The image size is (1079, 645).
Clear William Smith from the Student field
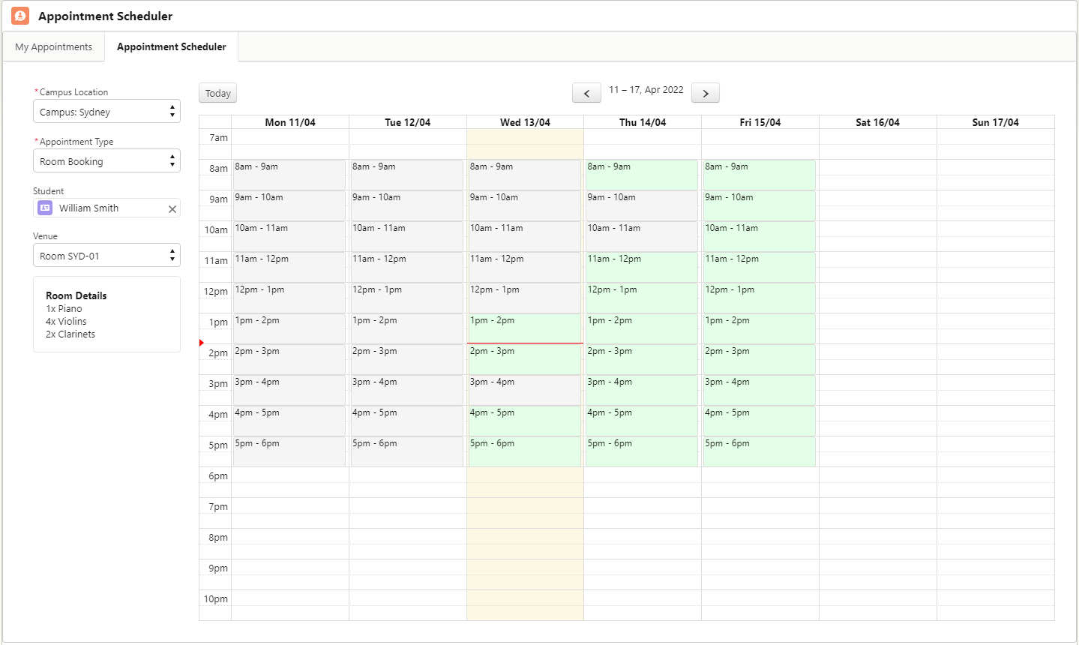[172, 209]
